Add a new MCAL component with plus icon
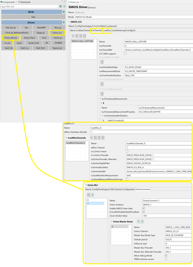This screenshot has height=267, width=193. pyautogui.click(x=64, y=12)
